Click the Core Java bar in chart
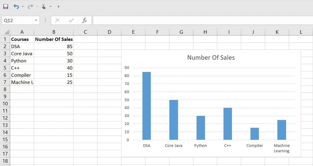Image resolution: width=313 pixels, height=166 pixels. [174, 120]
